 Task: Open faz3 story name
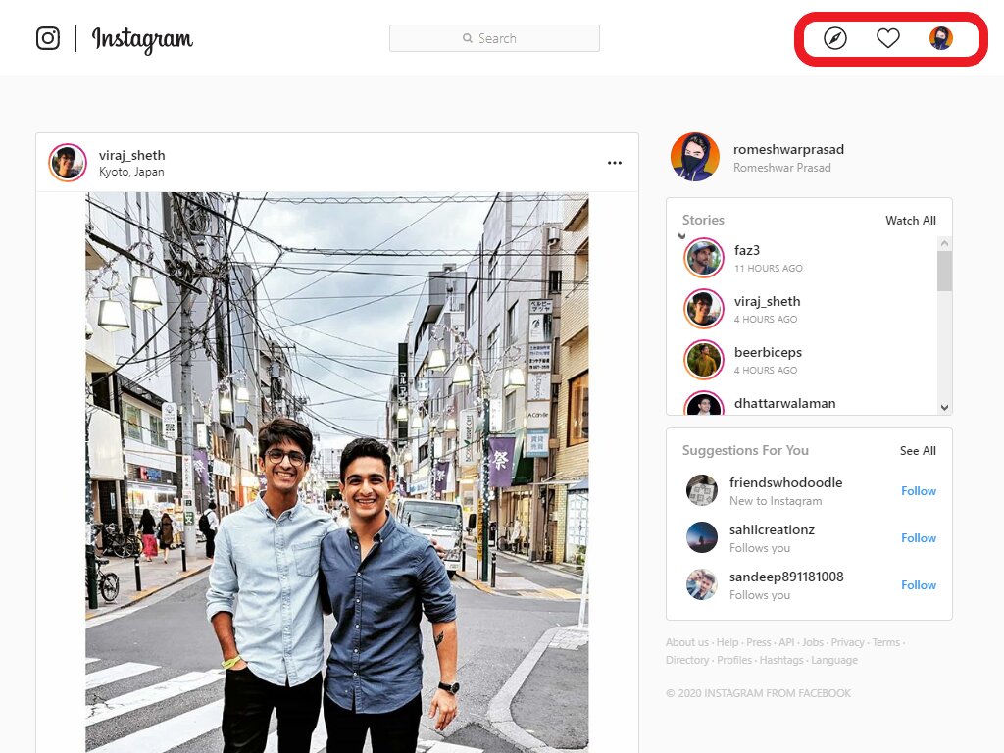click(x=746, y=250)
